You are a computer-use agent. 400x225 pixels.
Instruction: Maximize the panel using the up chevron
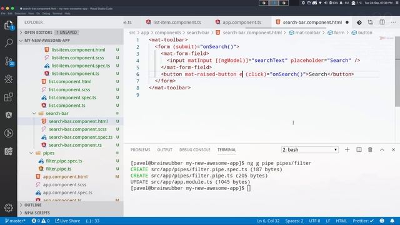pos(382,150)
